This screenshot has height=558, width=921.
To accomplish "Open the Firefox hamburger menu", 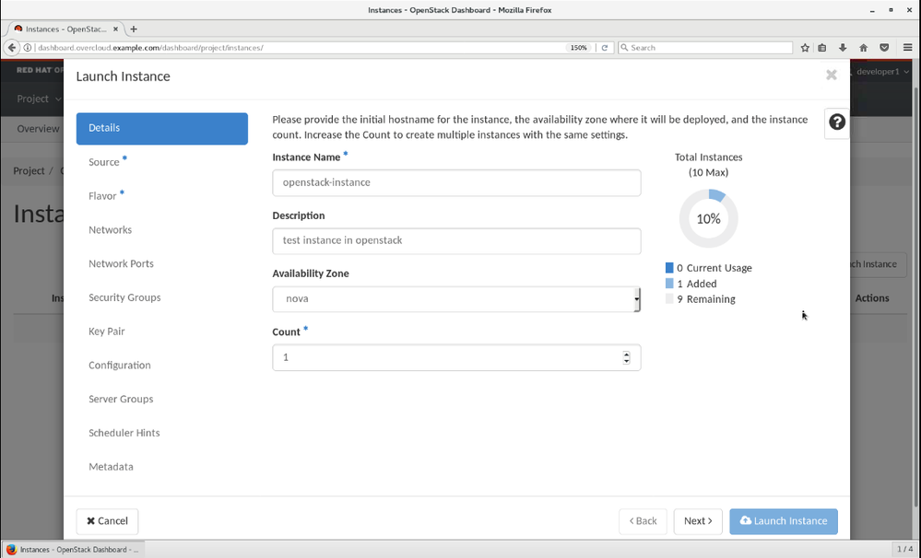I will click(x=907, y=48).
